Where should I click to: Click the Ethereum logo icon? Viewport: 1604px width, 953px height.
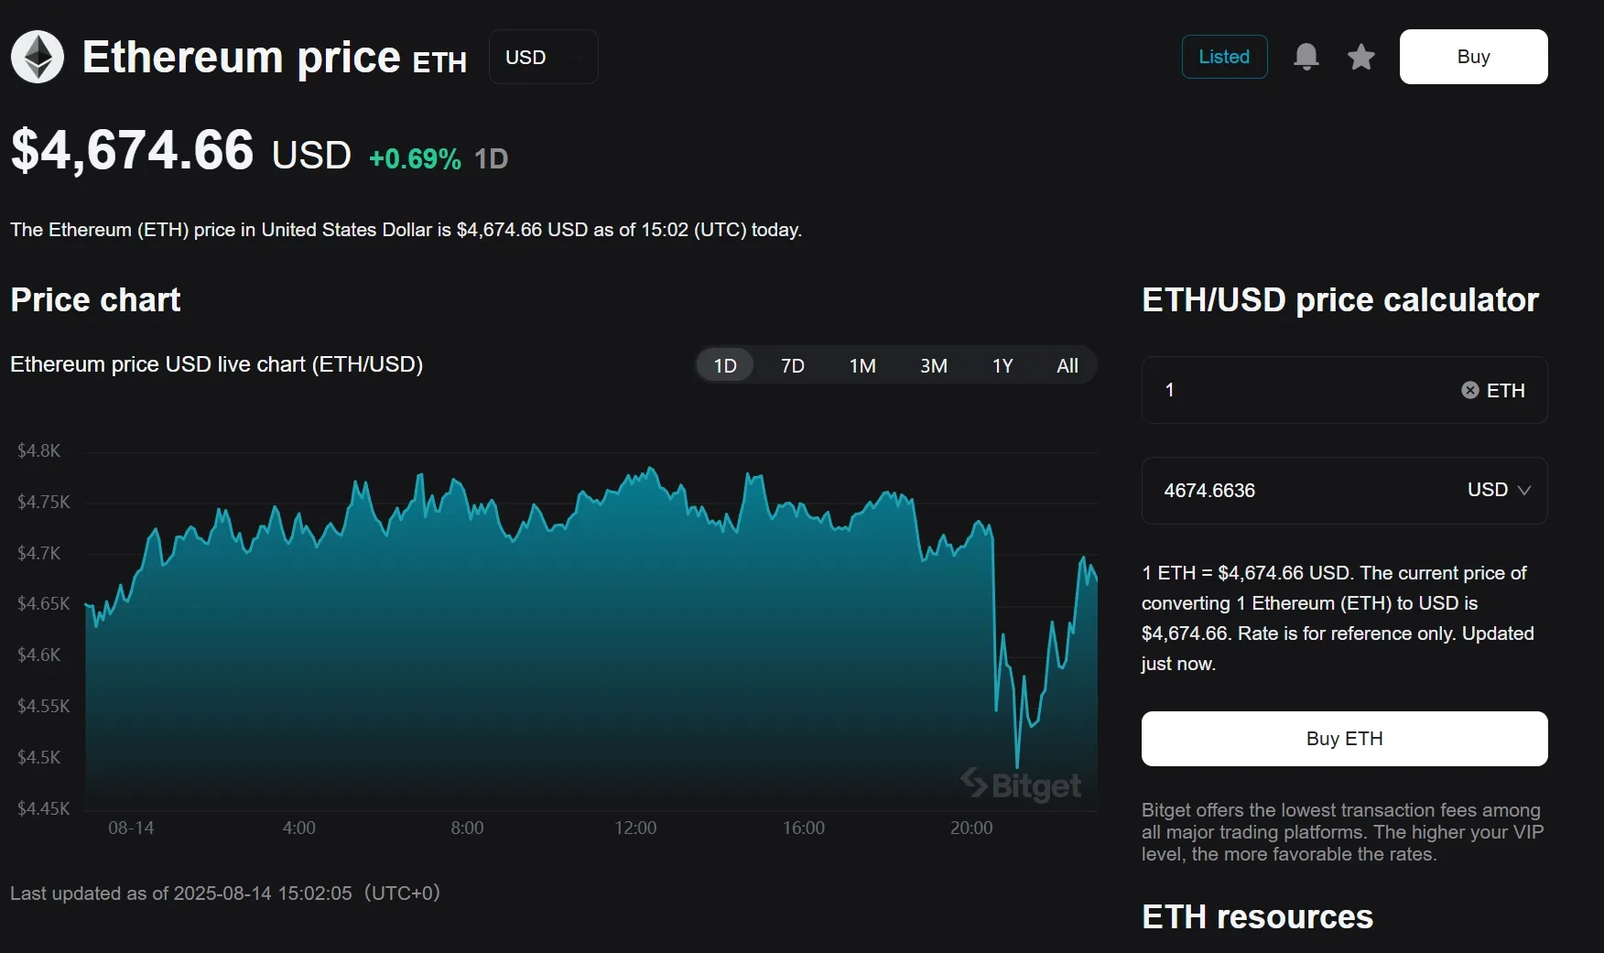tap(38, 57)
